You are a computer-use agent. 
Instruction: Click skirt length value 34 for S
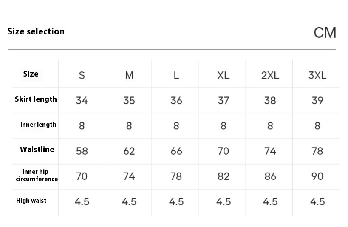[x=82, y=101]
